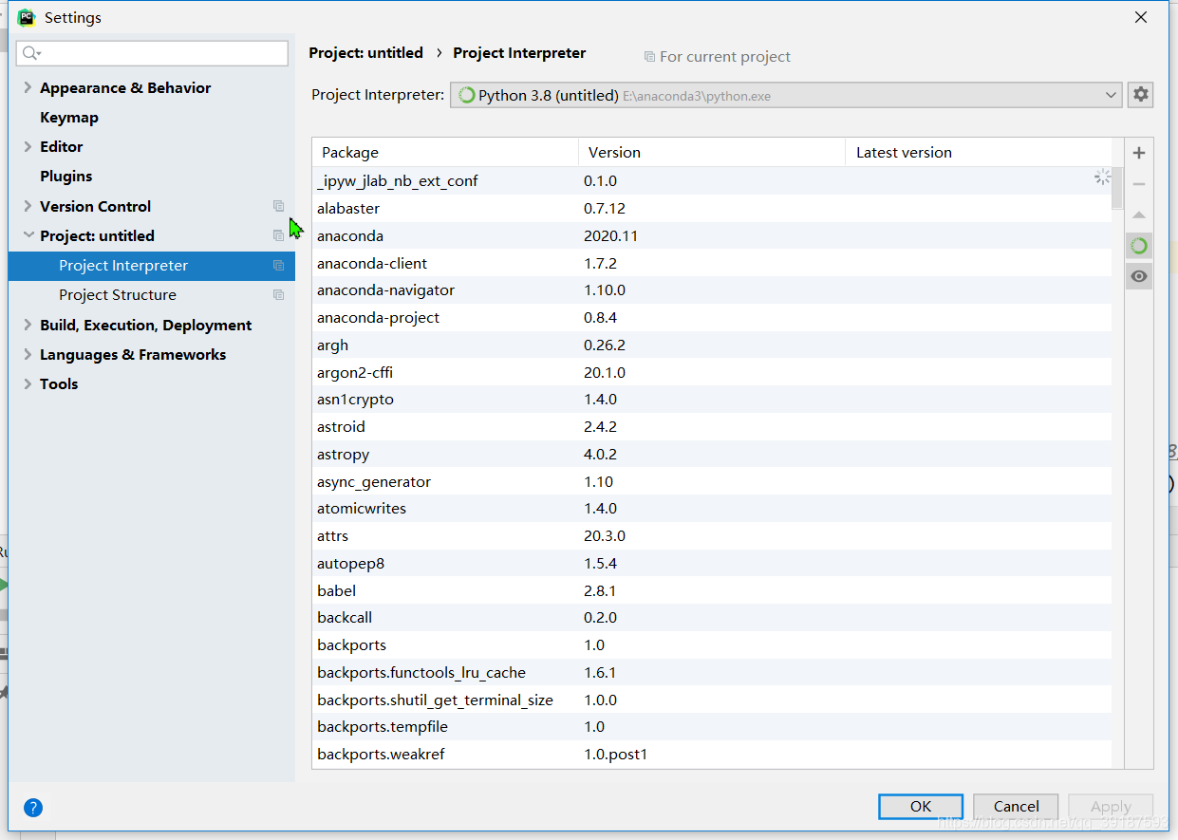Open the Project Interpreter dropdown
The height and width of the screenshot is (840, 1178).
[786, 95]
